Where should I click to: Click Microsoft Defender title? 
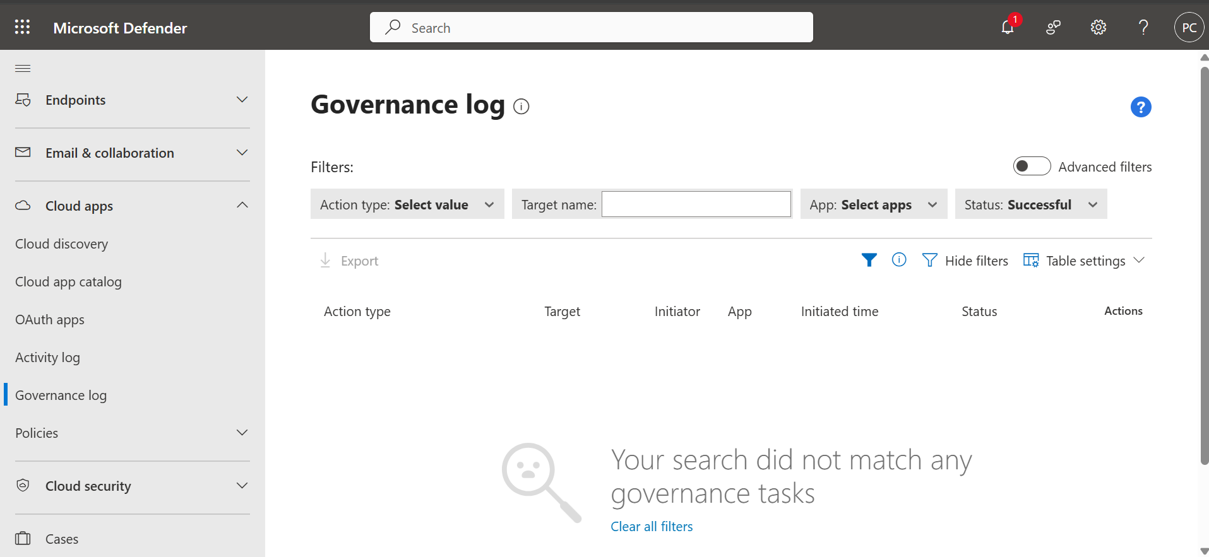click(x=120, y=28)
